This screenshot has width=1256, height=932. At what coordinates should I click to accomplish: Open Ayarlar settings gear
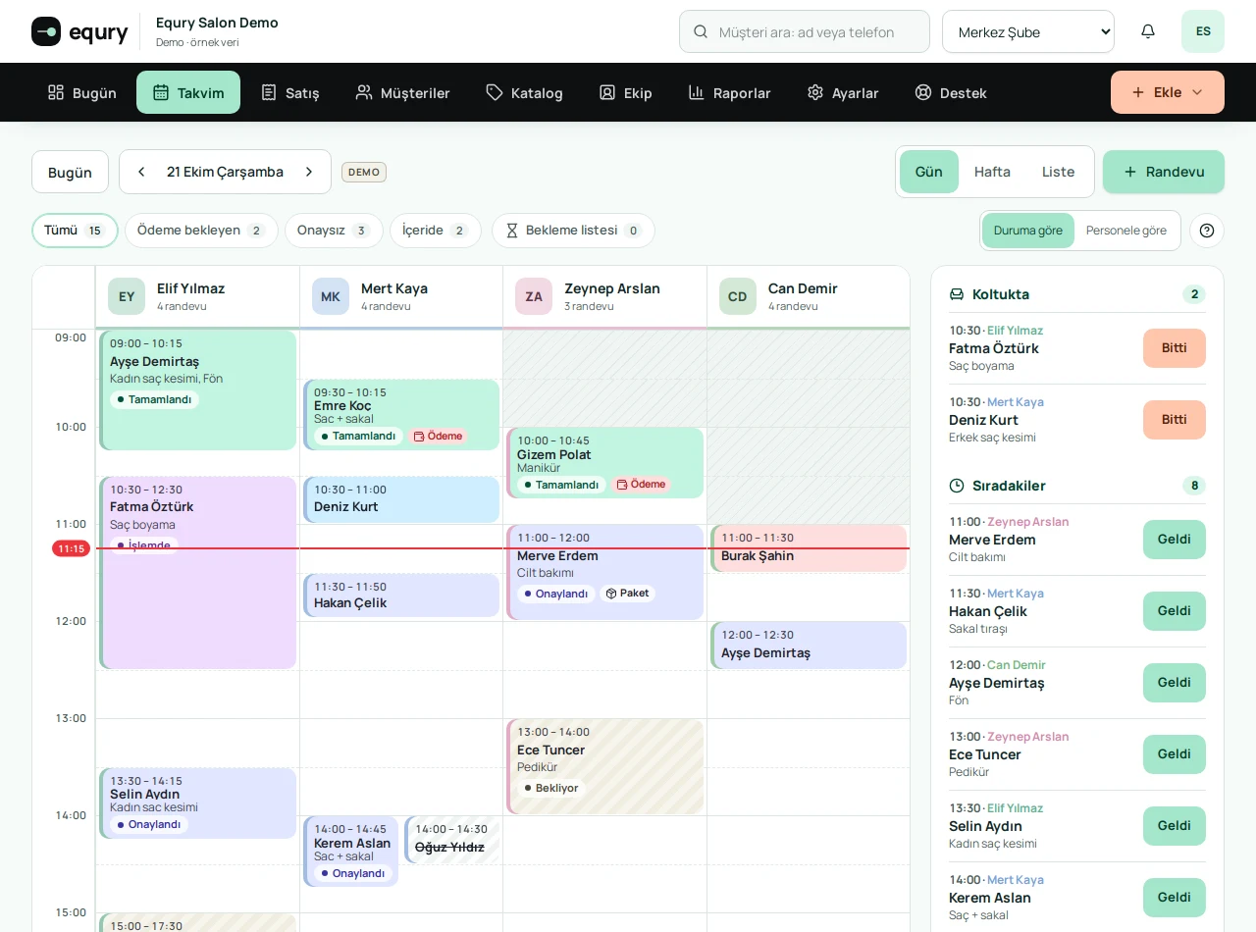843,92
